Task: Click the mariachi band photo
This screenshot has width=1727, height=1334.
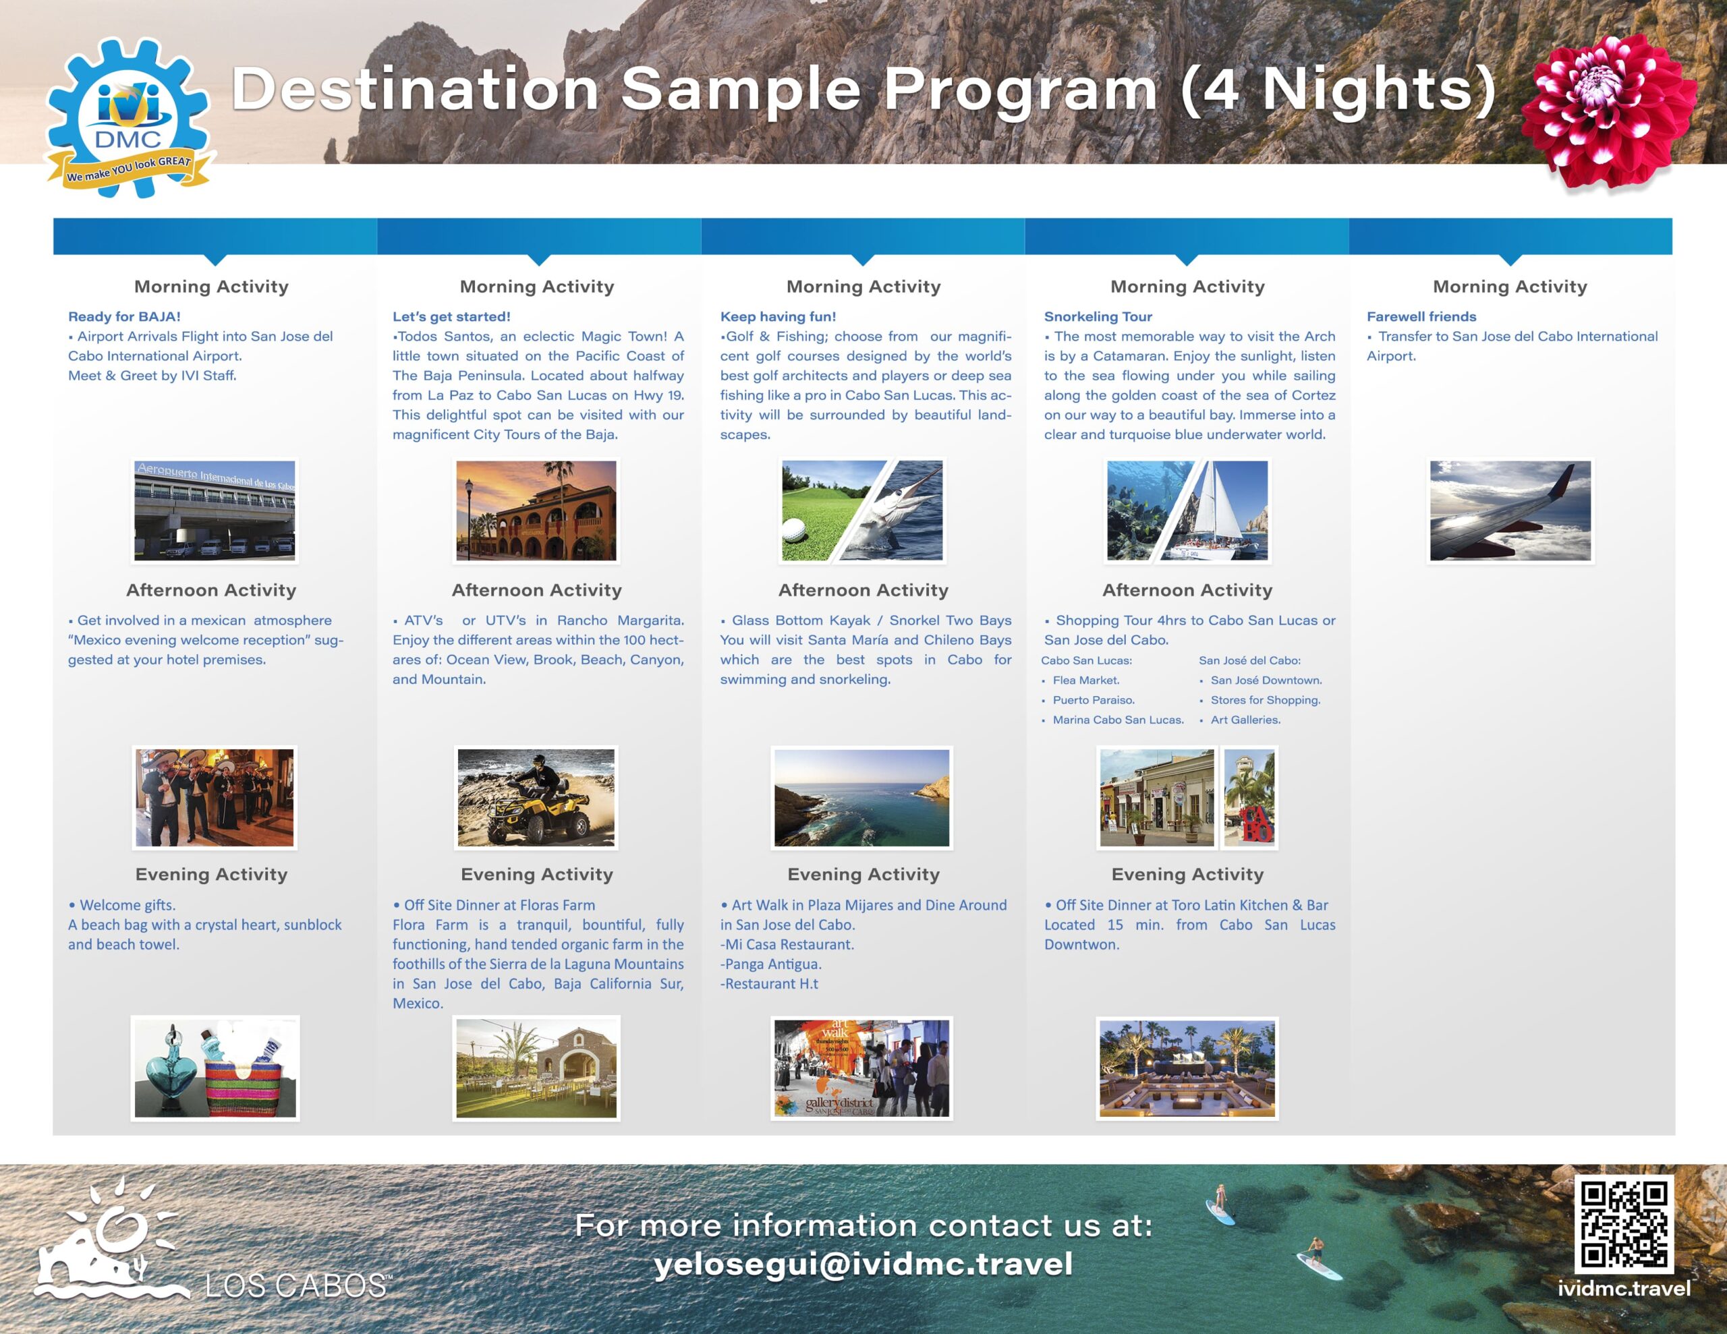Action: click(x=215, y=798)
